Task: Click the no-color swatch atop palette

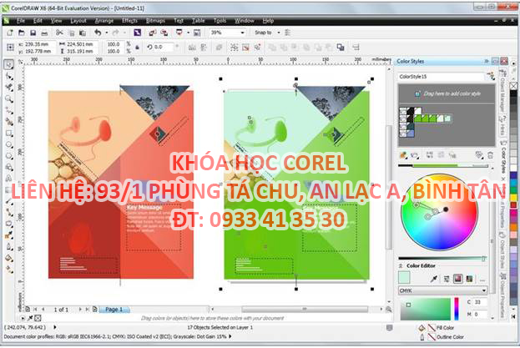Action: (513, 87)
